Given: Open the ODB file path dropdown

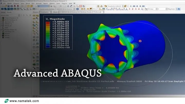Looking at the screenshot, I should point(81,12).
